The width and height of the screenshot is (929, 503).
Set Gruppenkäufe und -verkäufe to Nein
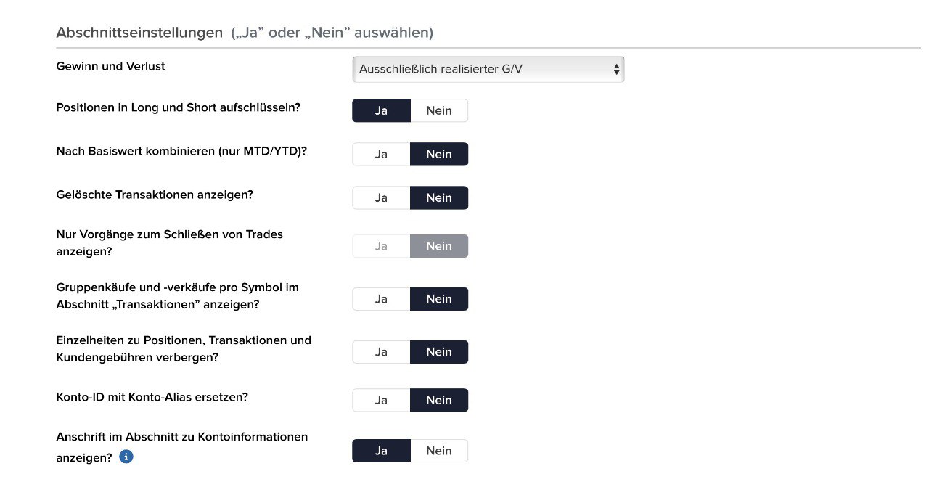439,299
